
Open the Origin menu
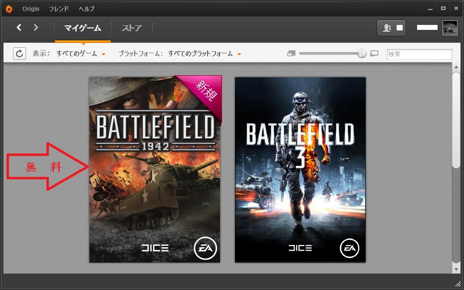pos(31,9)
